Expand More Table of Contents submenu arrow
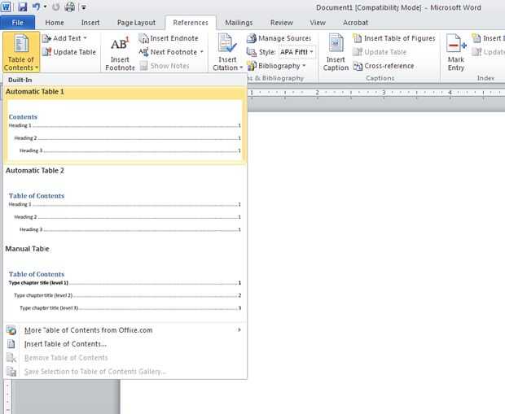This screenshot has width=505, height=414. [239, 330]
